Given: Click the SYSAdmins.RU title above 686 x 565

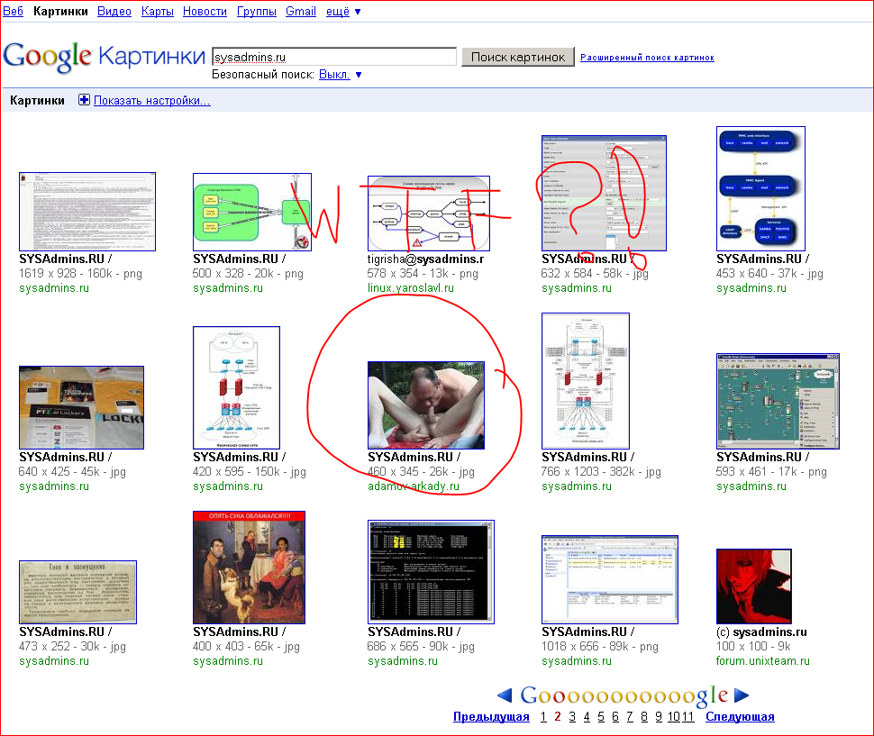Looking at the screenshot, I should [x=414, y=632].
